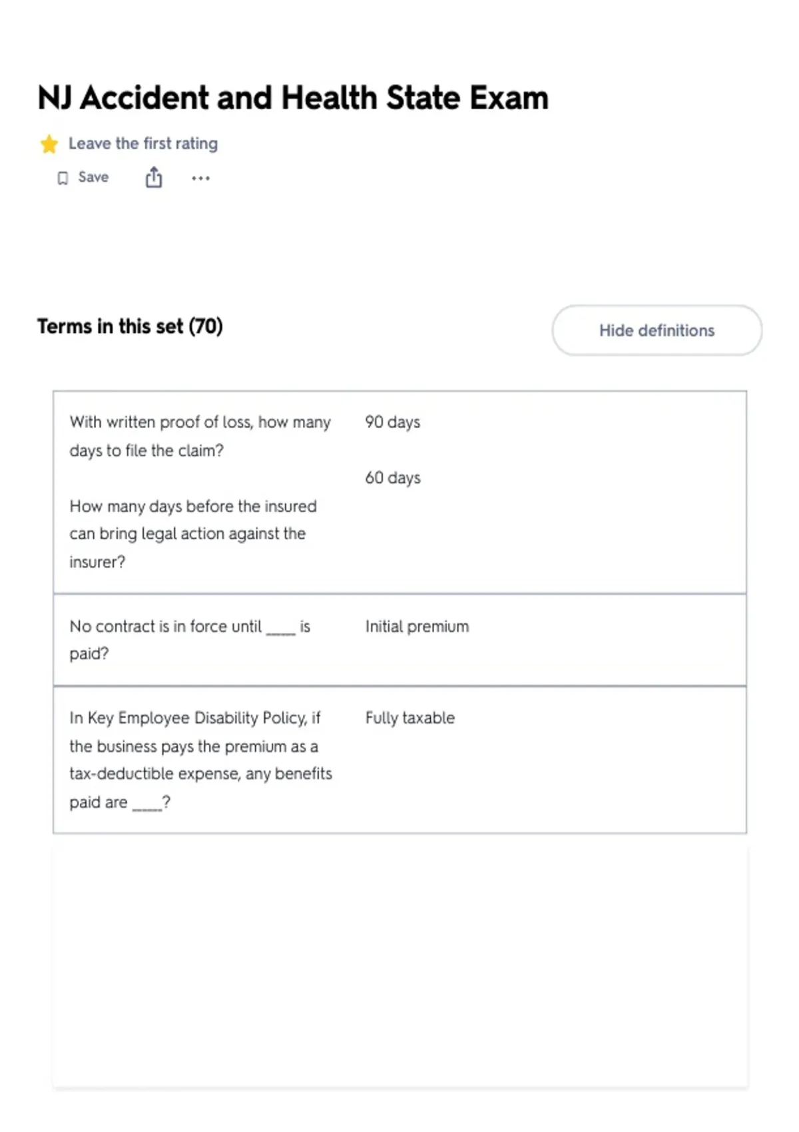The width and height of the screenshot is (799, 1132).
Task: Click the bookmark Save icon
Action: tap(63, 178)
